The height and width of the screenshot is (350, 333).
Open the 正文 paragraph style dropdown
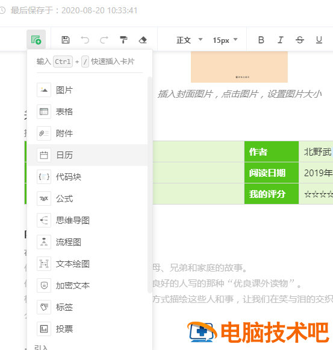coord(189,40)
